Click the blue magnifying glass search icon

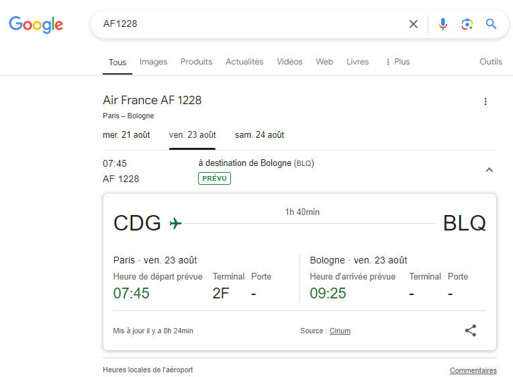click(x=492, y=24)
